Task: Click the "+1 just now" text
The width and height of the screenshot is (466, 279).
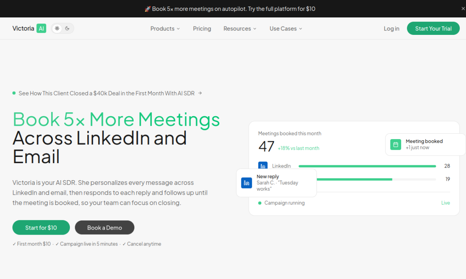Action: click(418, 147)
